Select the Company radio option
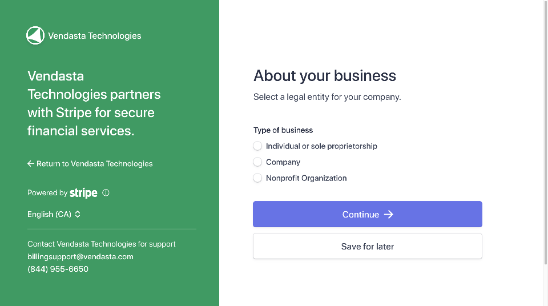The width and height of the screenshot is (548, 306). click(257, 162)
